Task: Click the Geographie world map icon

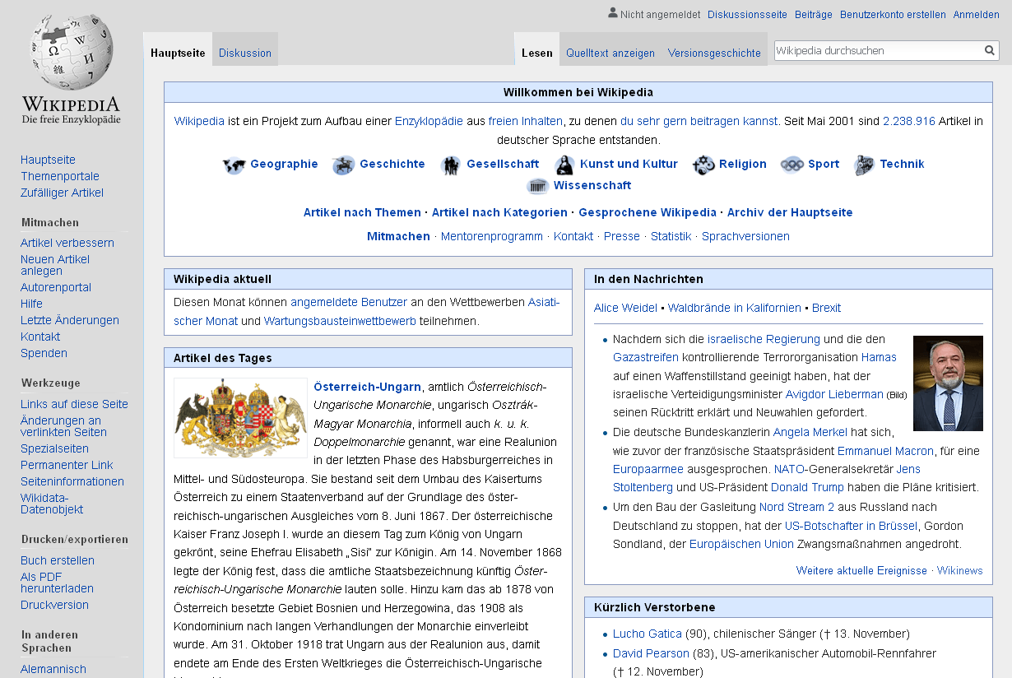Action: pyautogui.click(x=234, y=165)
